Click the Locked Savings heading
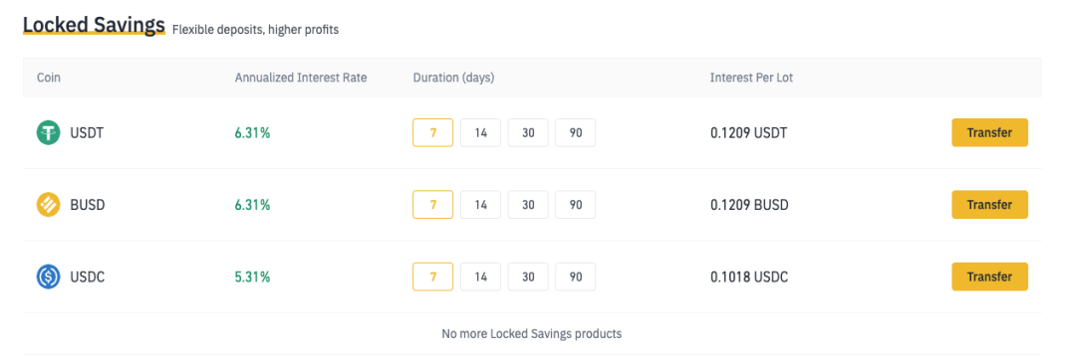This screenshot has width=1069, height=362. [94, 25]
